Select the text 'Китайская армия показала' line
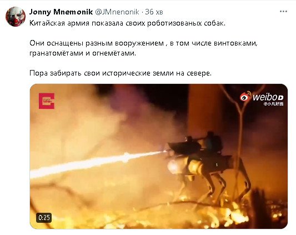 [127, 23]
